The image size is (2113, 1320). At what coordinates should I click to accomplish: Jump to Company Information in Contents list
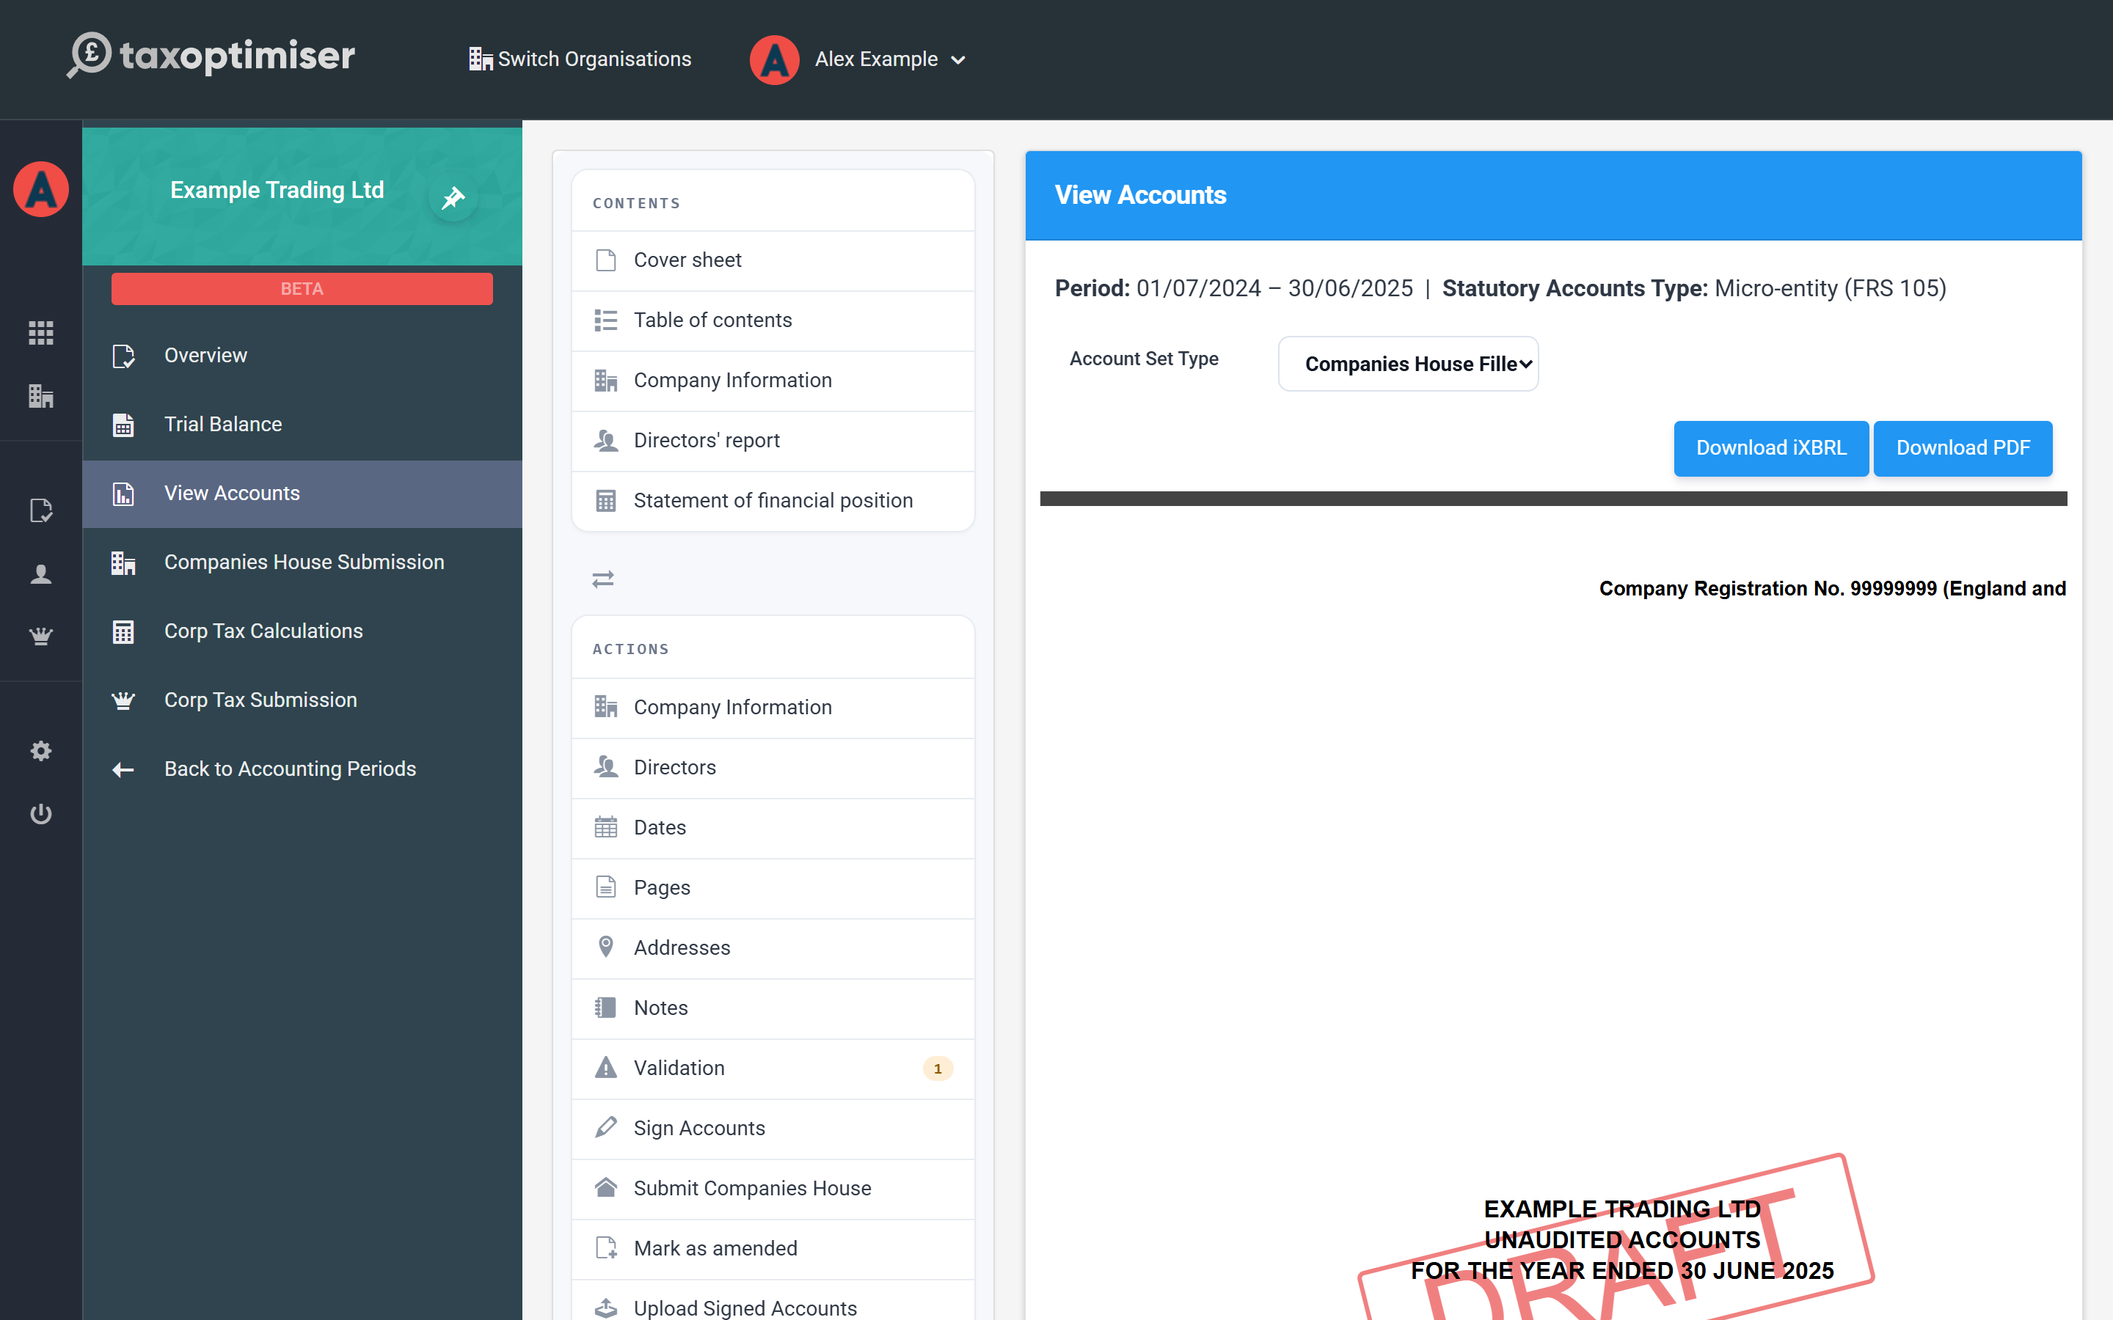[x=773, y=381]
